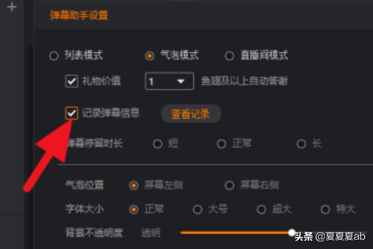373x249 pixels.
Task: Uncheck the 记录弹幕信息 checkbox
Action: 71,113
